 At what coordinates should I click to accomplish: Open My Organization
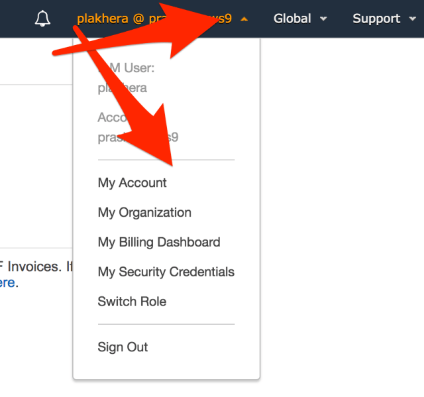(x=144, y=213)
